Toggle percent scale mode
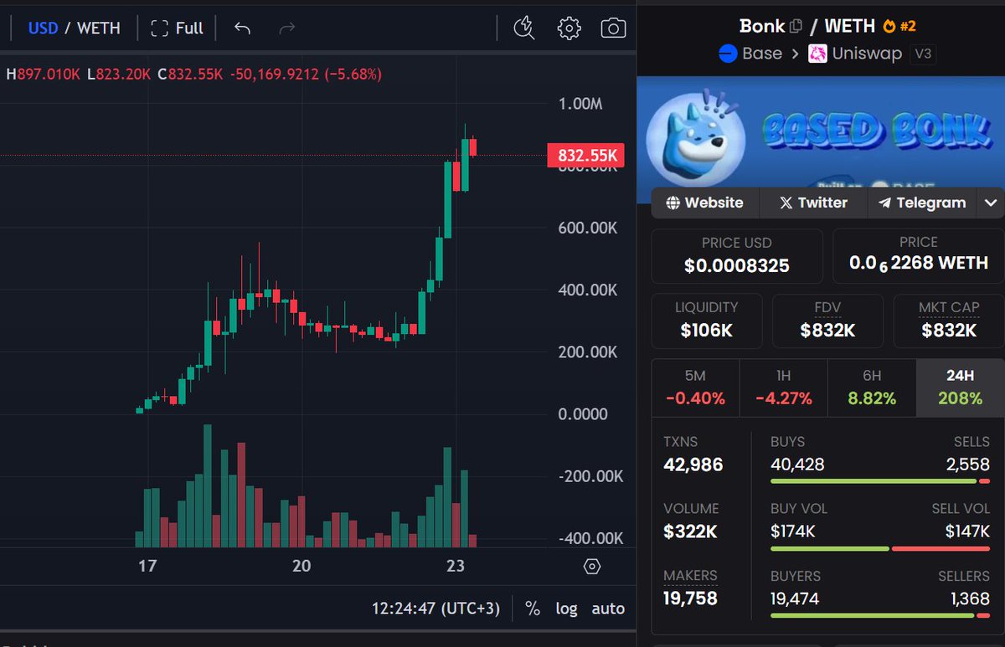This screenshot has height=647, width=1005. [533, 608]
